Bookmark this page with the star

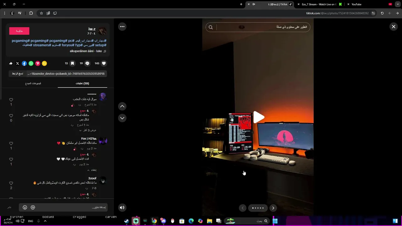[41, 13]
